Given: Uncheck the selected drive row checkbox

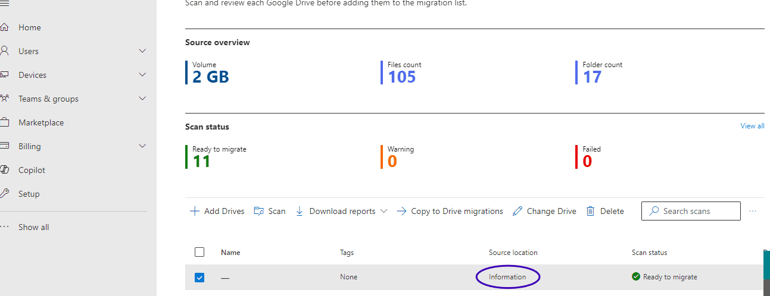Looking at the screenshot, I should pos(199,277).
